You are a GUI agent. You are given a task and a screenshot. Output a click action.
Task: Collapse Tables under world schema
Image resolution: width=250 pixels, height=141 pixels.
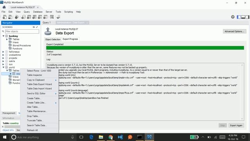[7, 70]
